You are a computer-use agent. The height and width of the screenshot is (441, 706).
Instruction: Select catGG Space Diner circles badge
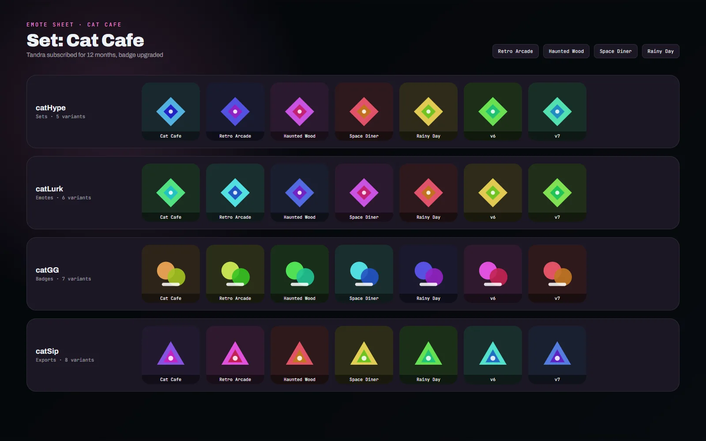(x=364, y=274)
